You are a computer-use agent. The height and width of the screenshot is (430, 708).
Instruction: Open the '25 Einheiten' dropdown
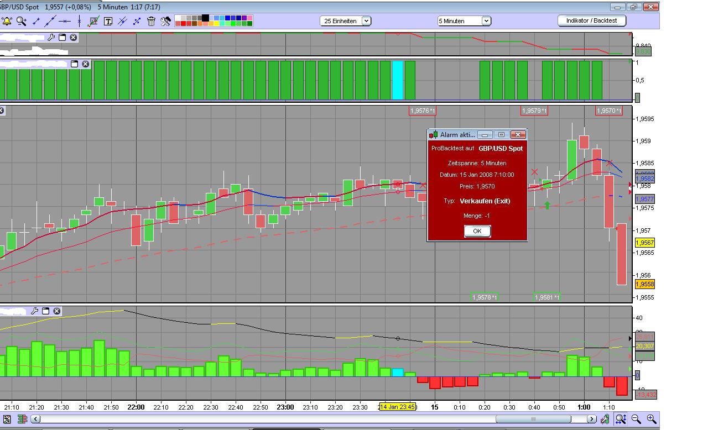[x=346, y=21]
